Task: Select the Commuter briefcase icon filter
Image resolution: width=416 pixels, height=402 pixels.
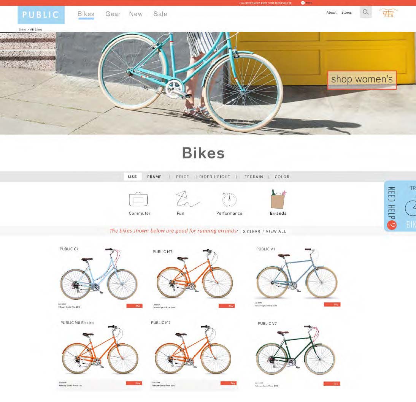Action: [138, 199]
